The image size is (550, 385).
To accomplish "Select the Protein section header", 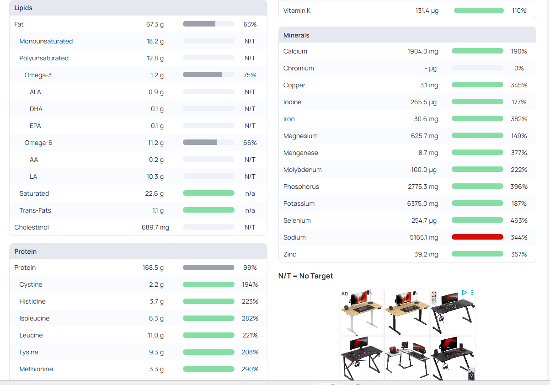I will click(x=26, y=251).
